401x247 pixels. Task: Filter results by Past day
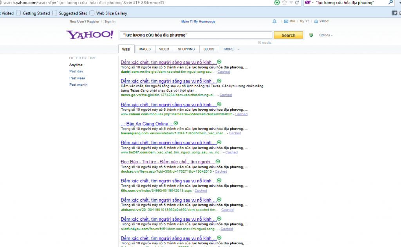click(76, 71)
